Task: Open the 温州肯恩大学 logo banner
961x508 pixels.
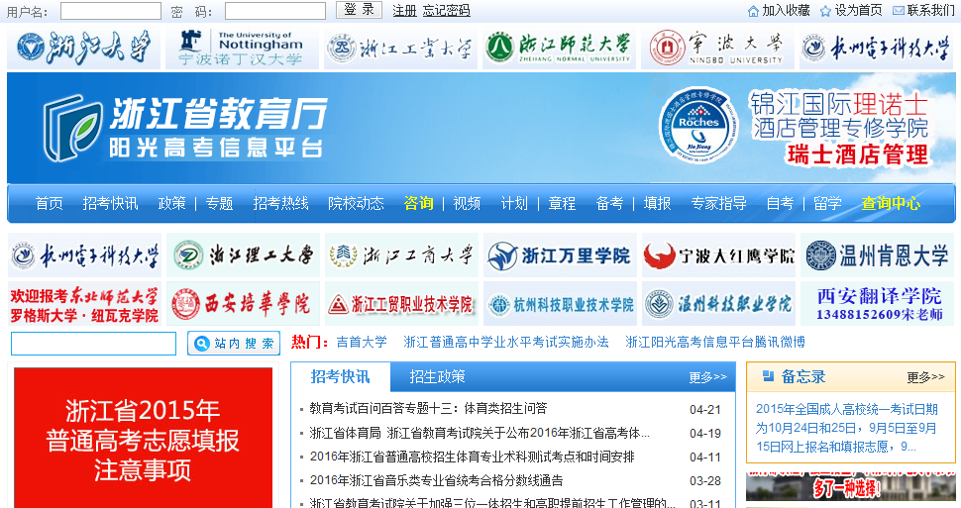Action: click(877, 254)
